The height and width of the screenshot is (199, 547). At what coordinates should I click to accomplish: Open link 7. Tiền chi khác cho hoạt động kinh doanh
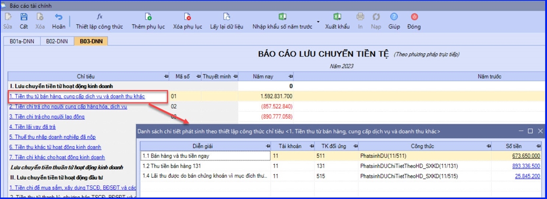57,157
